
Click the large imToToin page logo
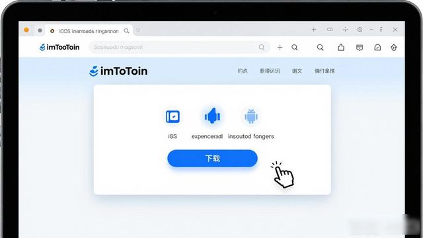(118, 71)
